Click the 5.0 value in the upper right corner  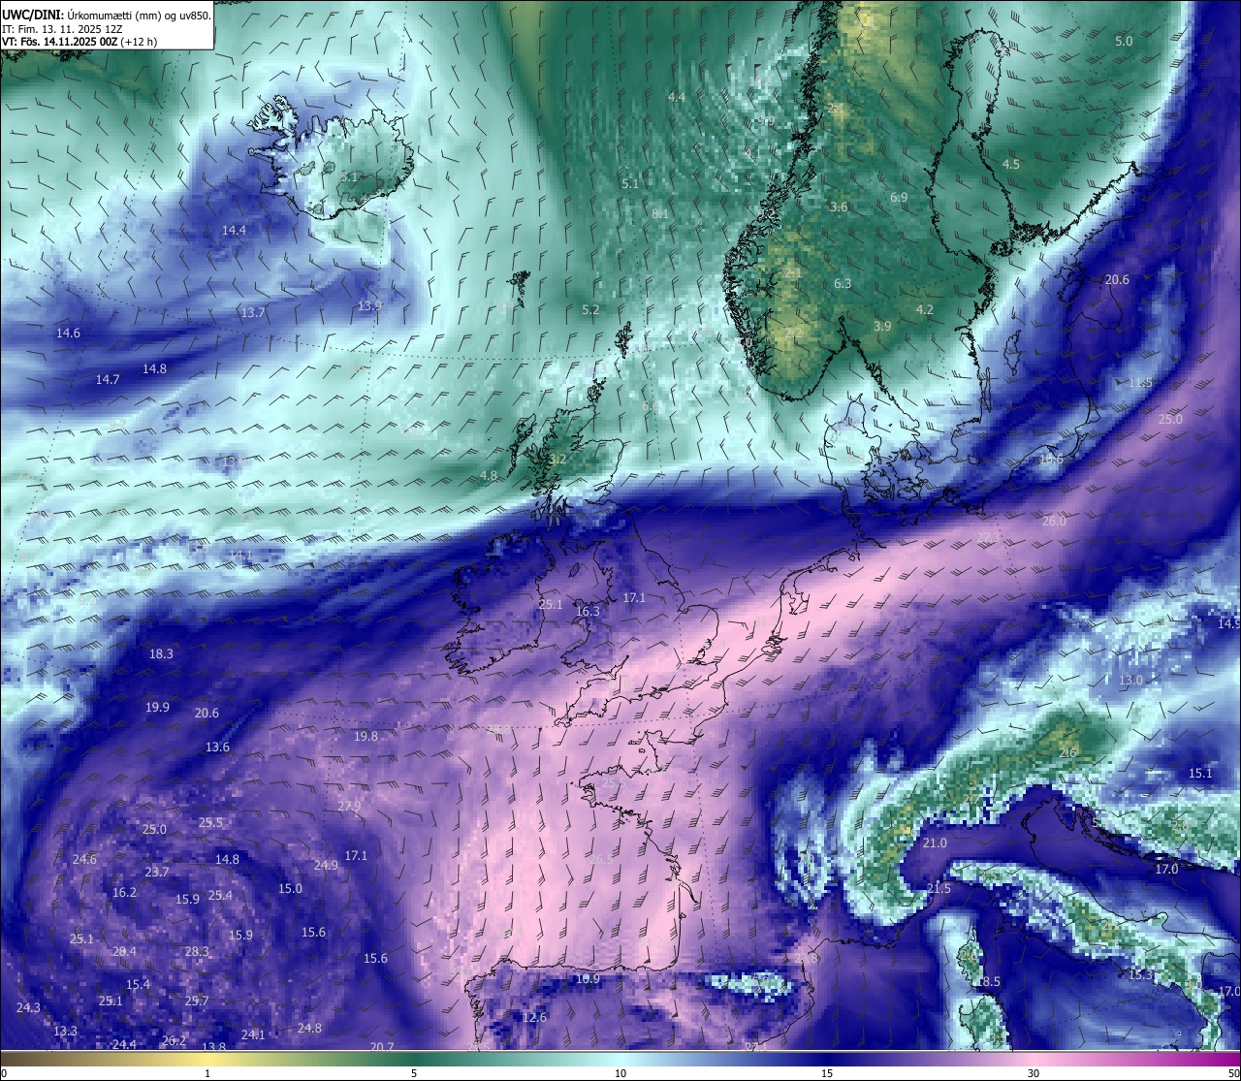coord(1124,41)
